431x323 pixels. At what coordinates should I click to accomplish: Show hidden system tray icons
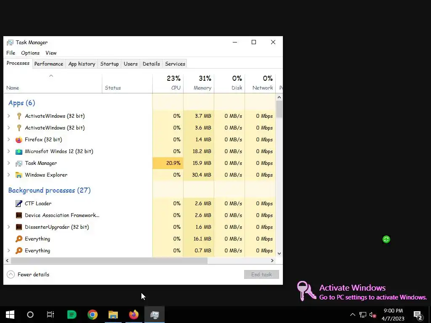pyautogui.click(x=352, y=315)
